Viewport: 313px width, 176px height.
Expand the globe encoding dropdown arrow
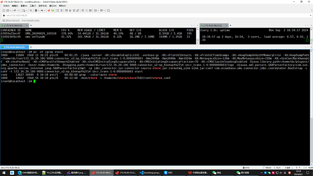pos(39,10)
